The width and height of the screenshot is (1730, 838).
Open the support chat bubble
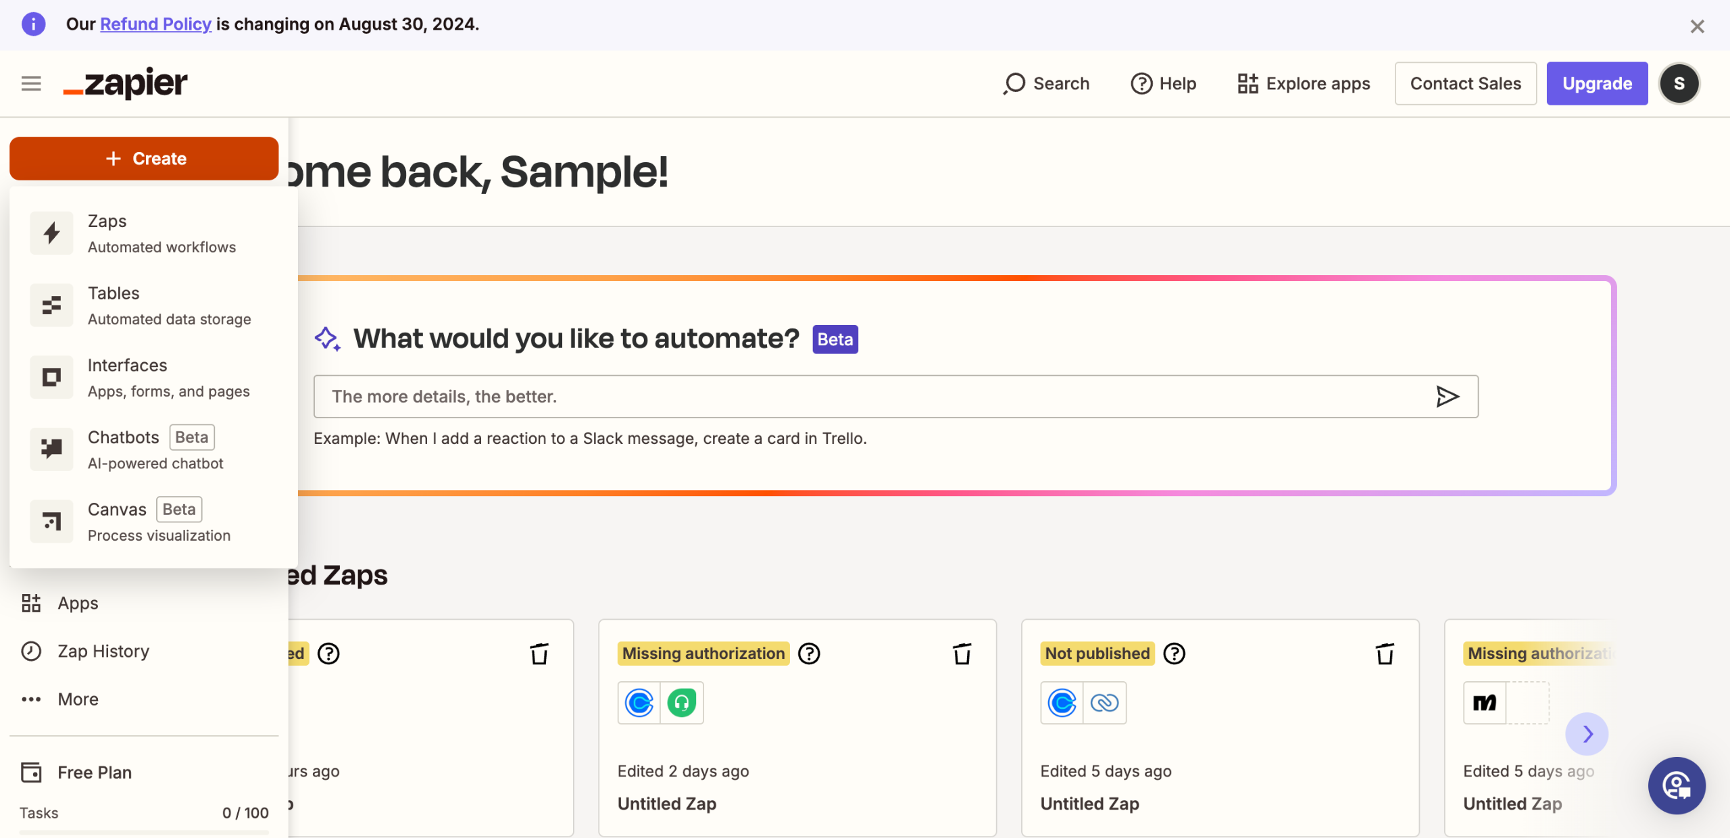(x=1676, y=785)
